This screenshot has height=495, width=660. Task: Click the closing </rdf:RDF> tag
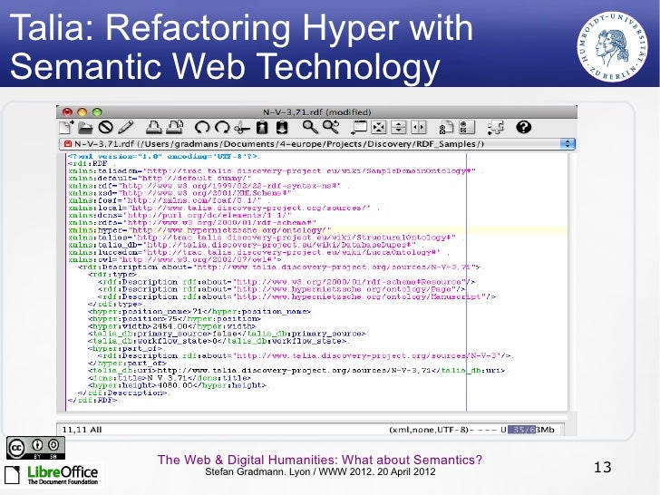click(92, 400)
